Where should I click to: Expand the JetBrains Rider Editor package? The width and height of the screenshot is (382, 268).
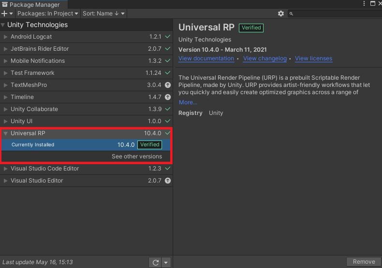click(5, 49)
